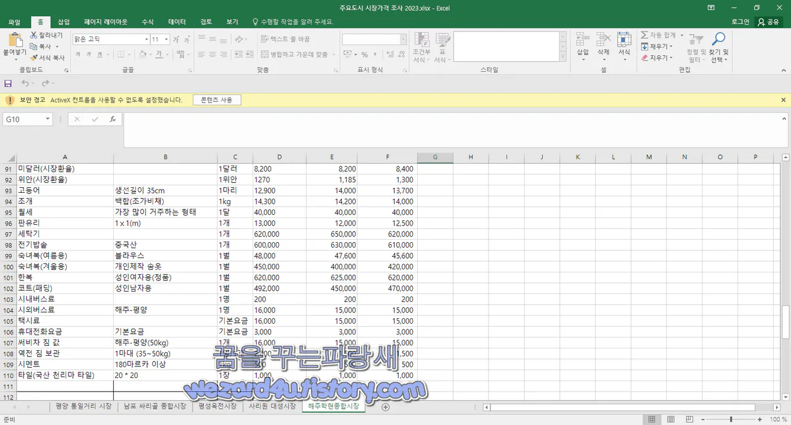The width and height of the screenshot is (791, 425).
Task: Click the Insert Cells (삽입) icon
Action: [x=582, y=46]
